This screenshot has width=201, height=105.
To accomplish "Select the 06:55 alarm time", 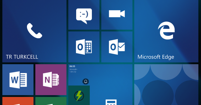I will click(x=72, y=66).
